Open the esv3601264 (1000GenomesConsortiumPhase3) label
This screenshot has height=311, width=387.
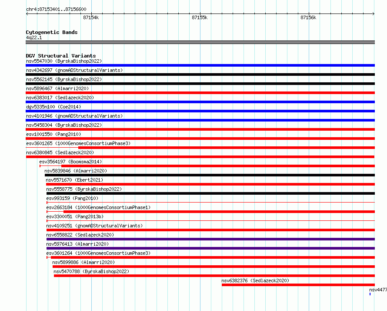pyautogui.click(x=98, y=253)
